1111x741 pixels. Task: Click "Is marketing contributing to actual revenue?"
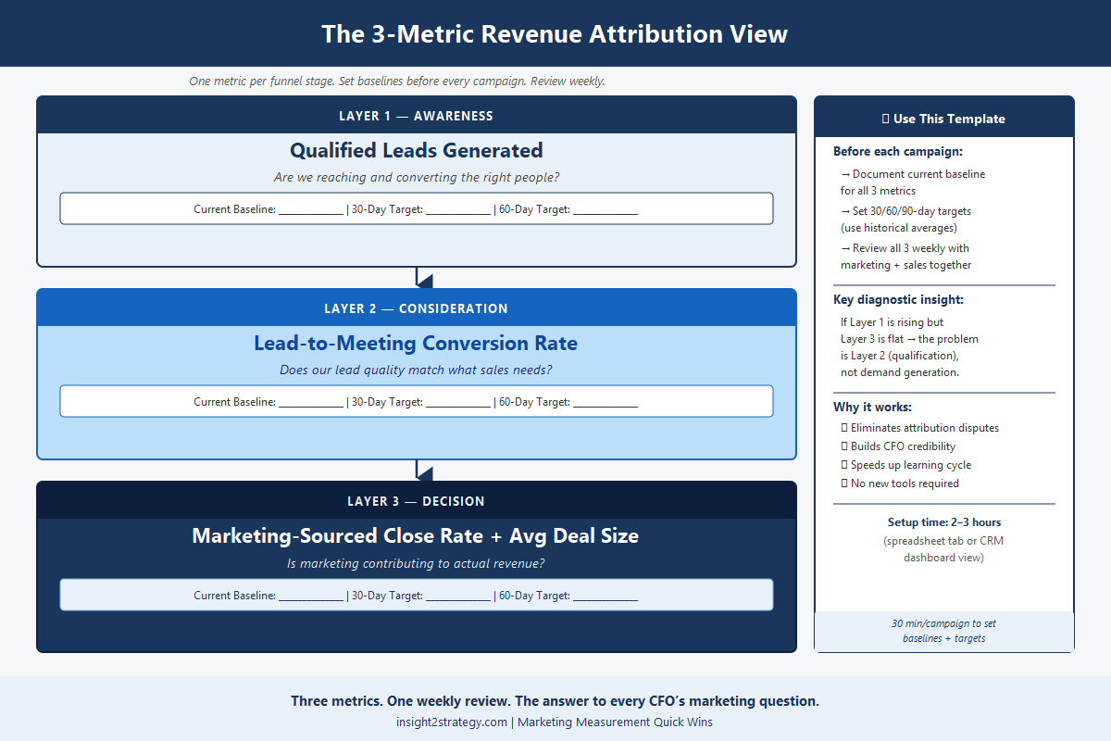pyautogui.click(x=416, y=562)
